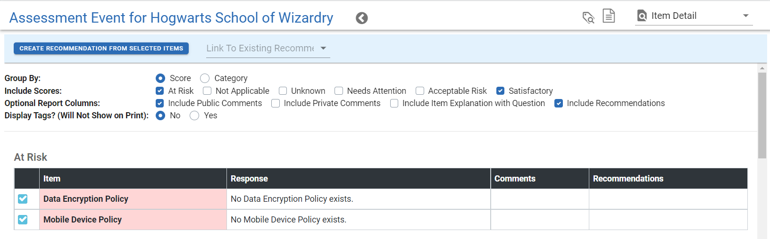Click the Item Detail magnifier icon
The height and width of the screenshot is (239, 770).
(642, 16)
